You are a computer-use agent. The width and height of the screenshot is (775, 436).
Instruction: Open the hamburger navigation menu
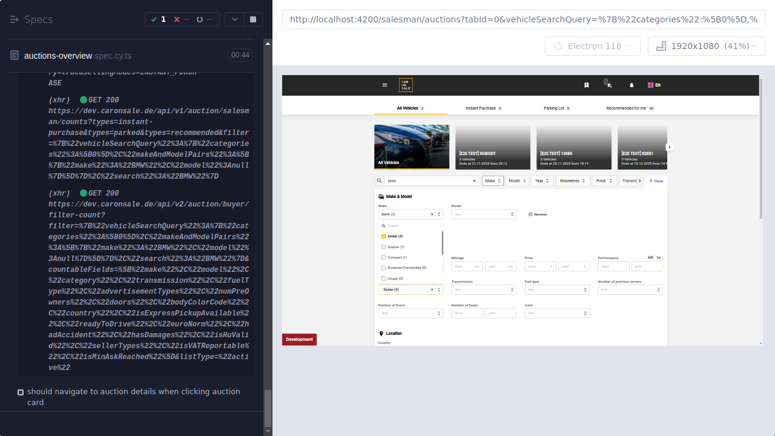(x=385, y=85)
